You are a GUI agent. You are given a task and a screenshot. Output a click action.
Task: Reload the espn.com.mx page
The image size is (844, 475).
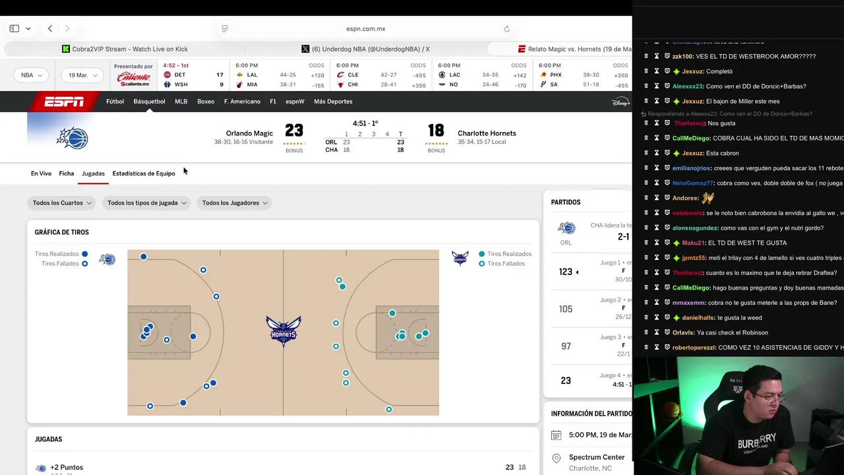506,28
